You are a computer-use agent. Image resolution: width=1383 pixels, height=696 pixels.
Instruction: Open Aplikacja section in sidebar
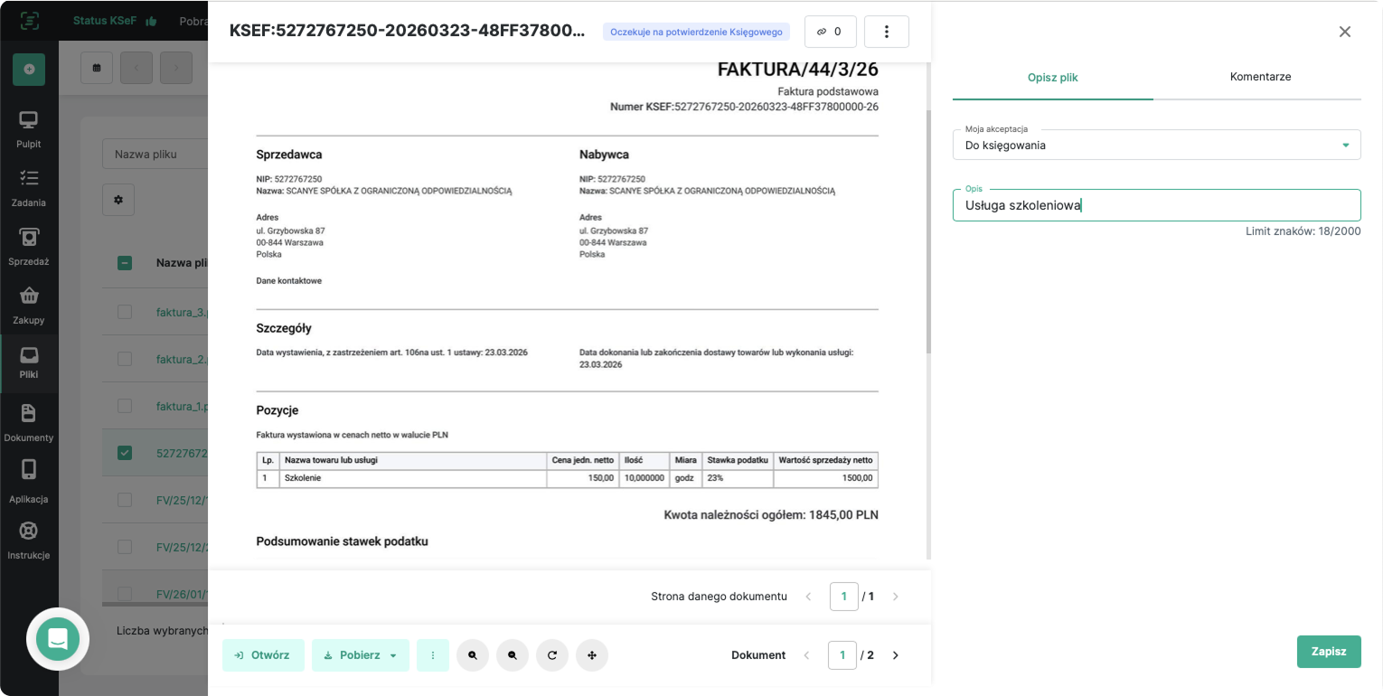29,481
